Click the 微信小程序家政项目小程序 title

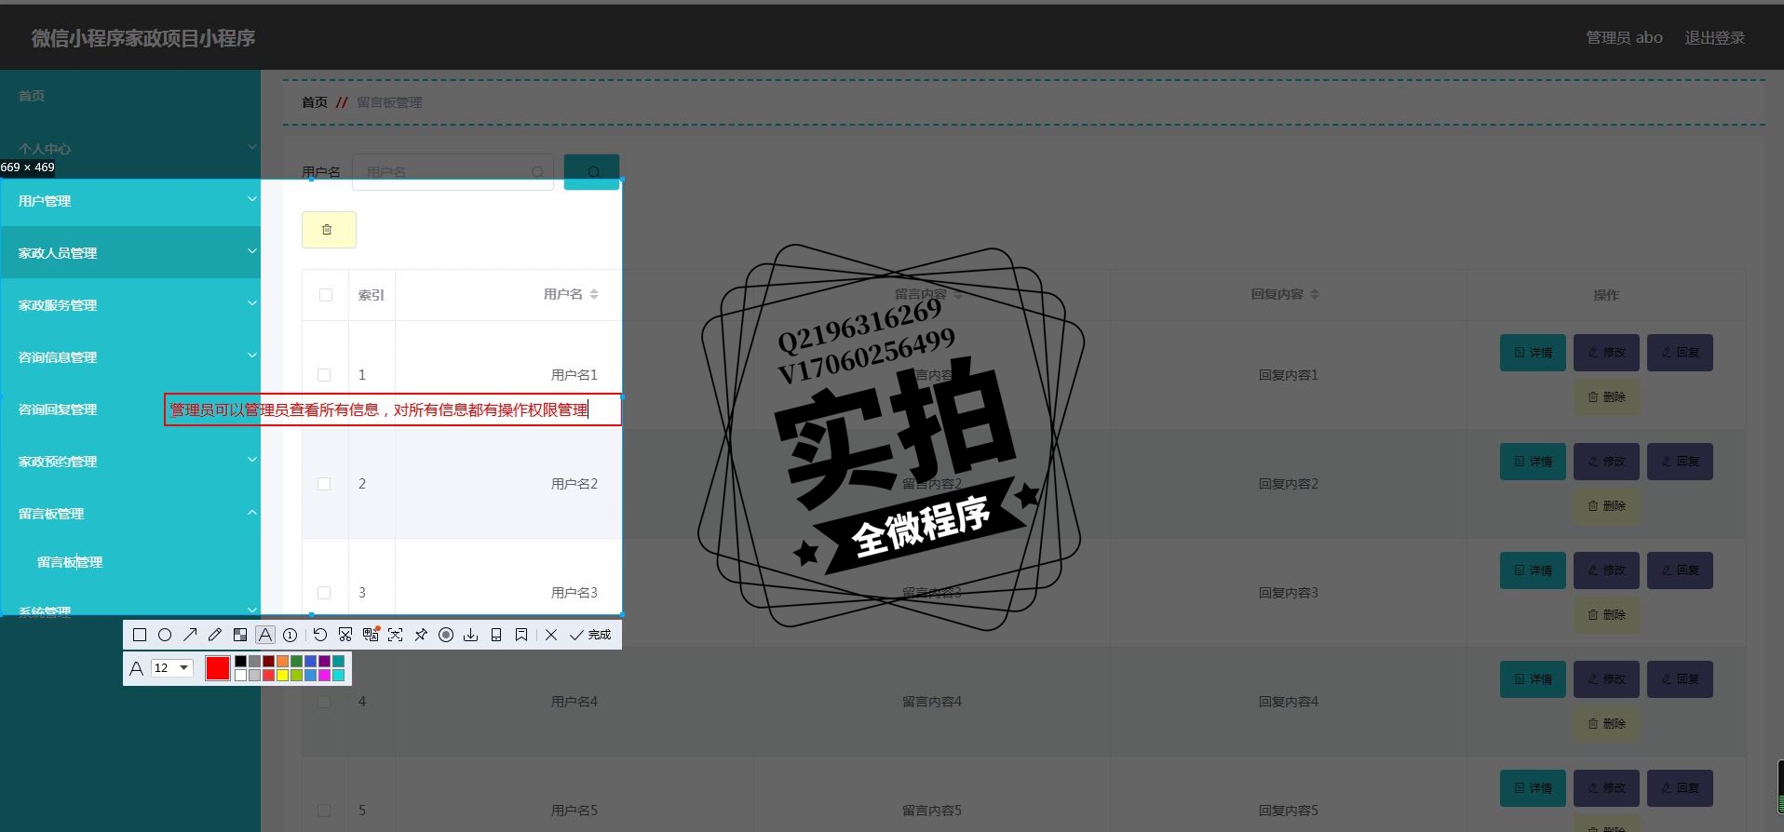pos(143,38)
